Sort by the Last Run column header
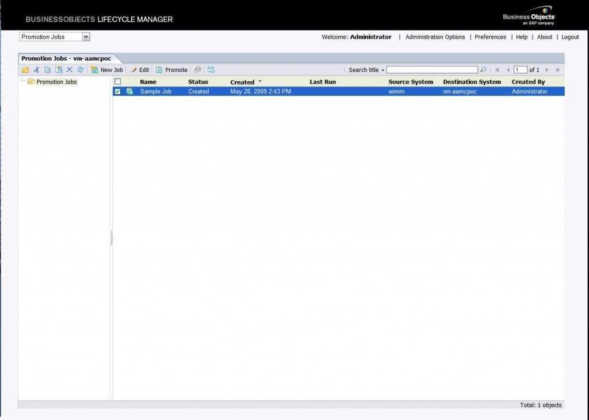 click(x=323, y=82)
